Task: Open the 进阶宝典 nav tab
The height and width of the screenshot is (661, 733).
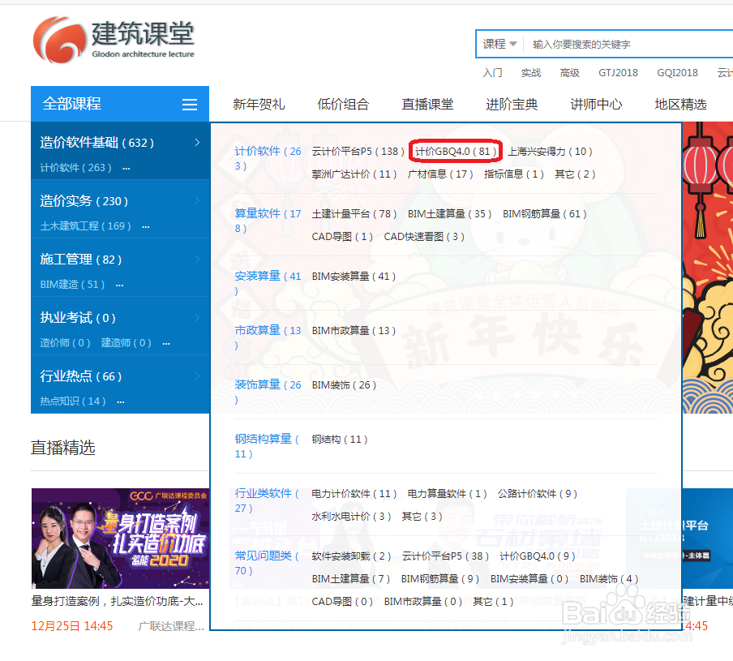Action: [512, 105]
